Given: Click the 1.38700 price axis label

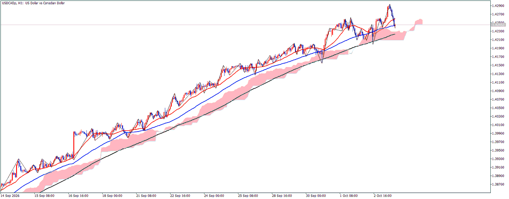Looking at the screenshot, I should coord(498,184).
